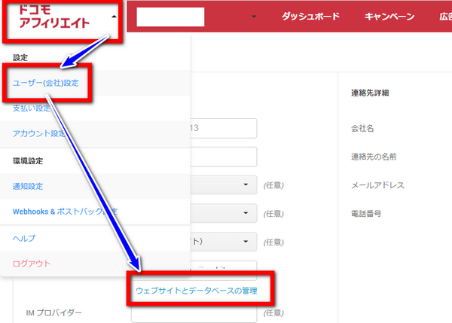Click the IM プロバイダー input field
Image resolution: width=452 pixels, height=323 pixels.
click(x=194, y=313)
